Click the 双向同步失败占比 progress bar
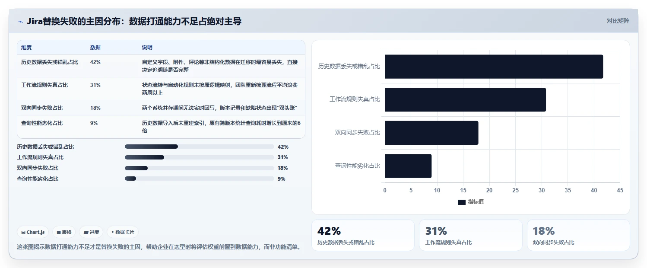The height and width of the screenshot is (268, 647). click(x=200, y=168)
